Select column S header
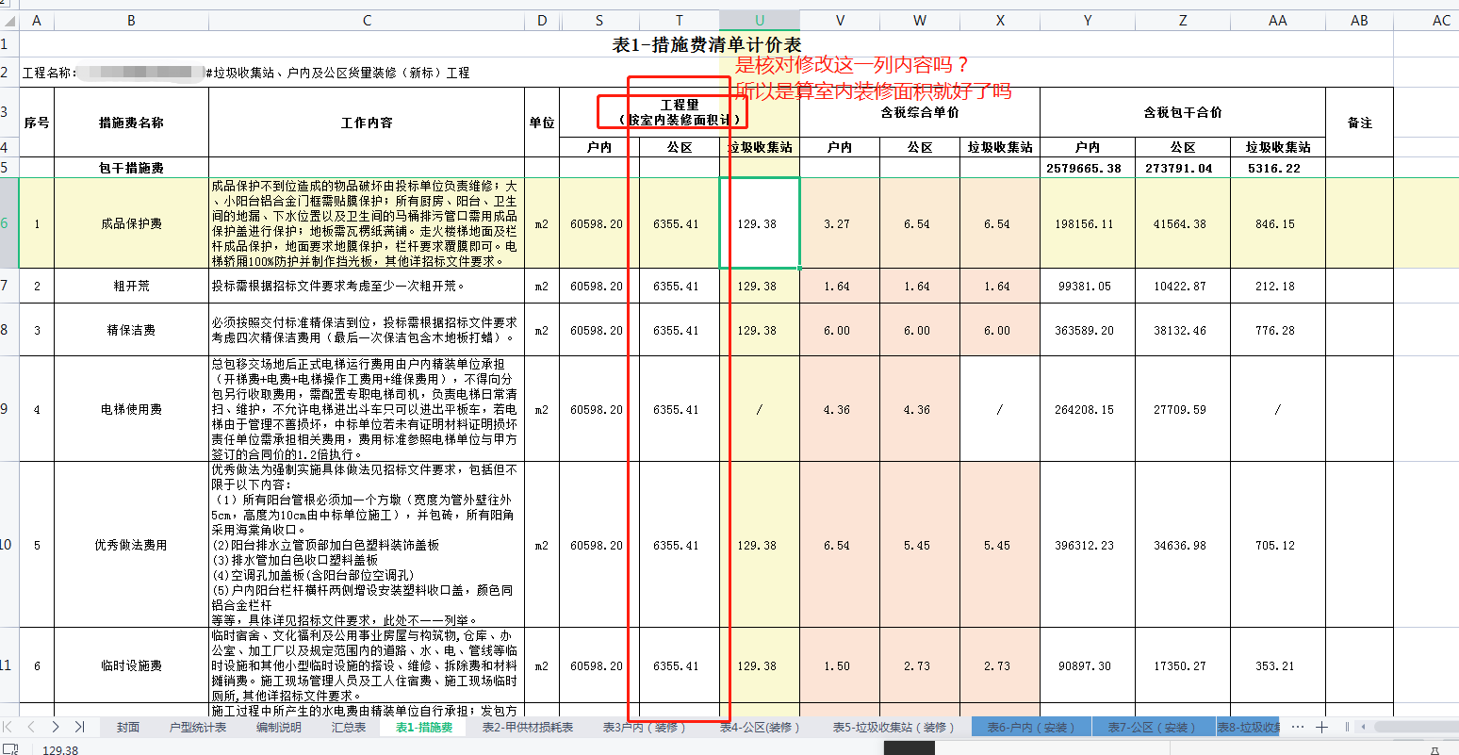The image size is (1459, 755). coord(599,21)
